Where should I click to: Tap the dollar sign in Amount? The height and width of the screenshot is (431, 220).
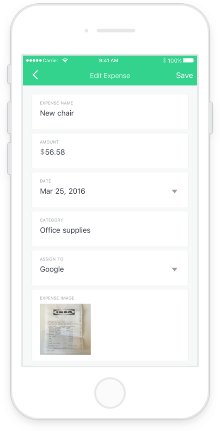pos(42,152)
